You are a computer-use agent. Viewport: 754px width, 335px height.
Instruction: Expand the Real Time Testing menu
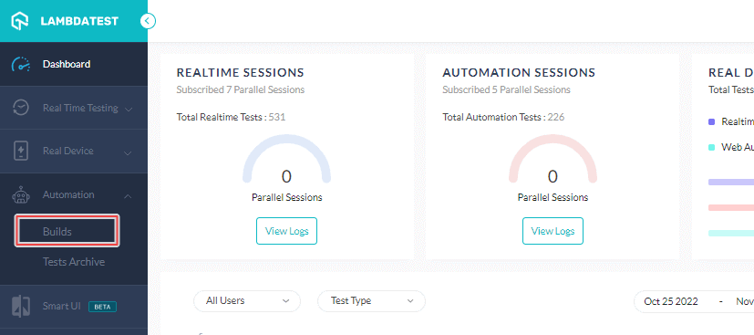[74, 108]
